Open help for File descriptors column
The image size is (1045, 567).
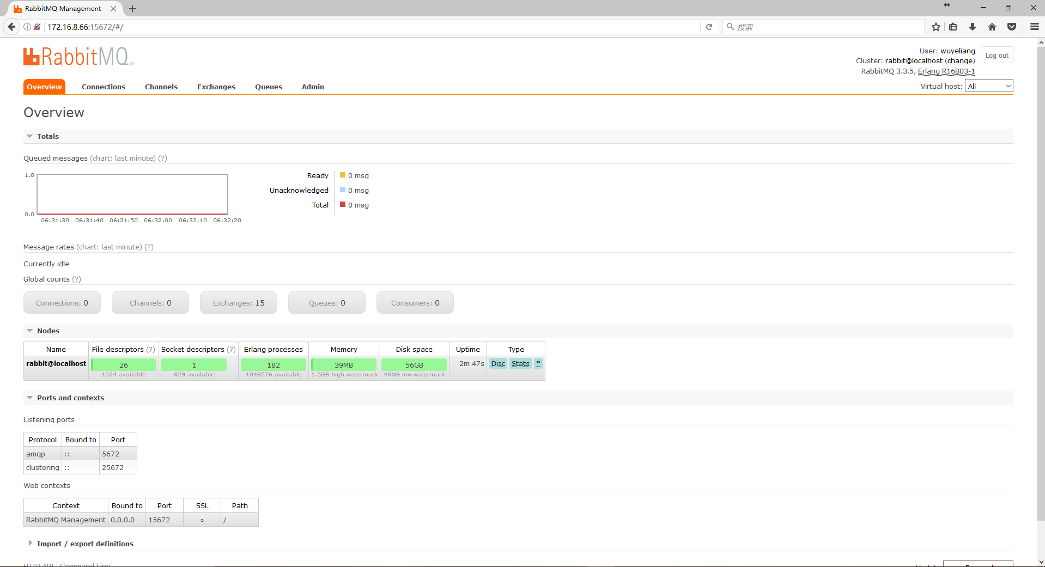pos(151,350)
